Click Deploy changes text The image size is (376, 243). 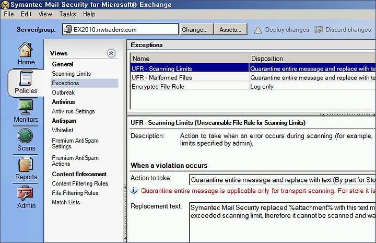click(287, 30)
